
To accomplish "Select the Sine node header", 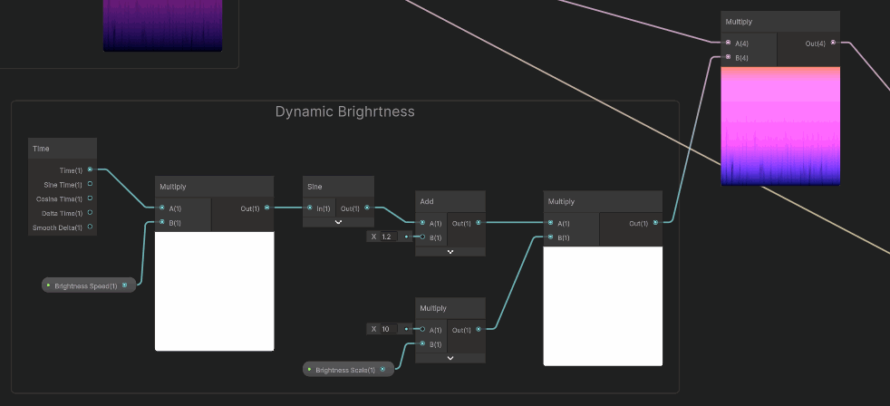I will [x=338, y=187].
